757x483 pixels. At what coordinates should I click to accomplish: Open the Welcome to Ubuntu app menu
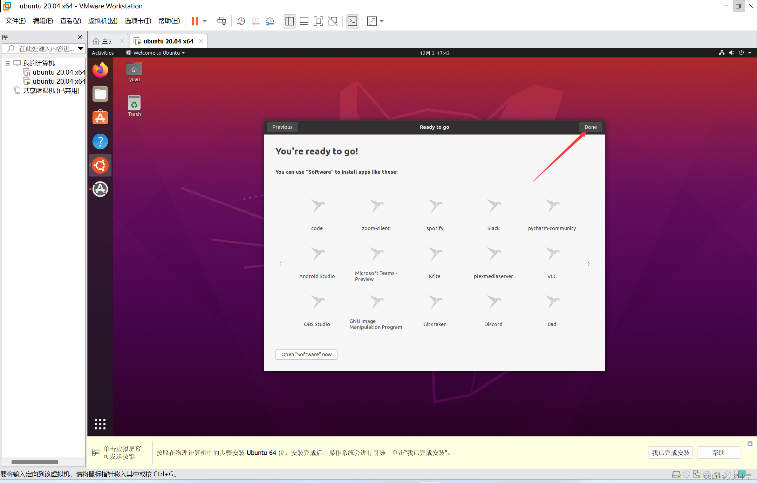pyautogui.click(x=155, y=53)
